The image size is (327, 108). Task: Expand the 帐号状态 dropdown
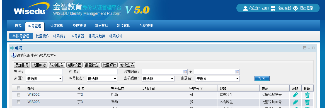102,79
